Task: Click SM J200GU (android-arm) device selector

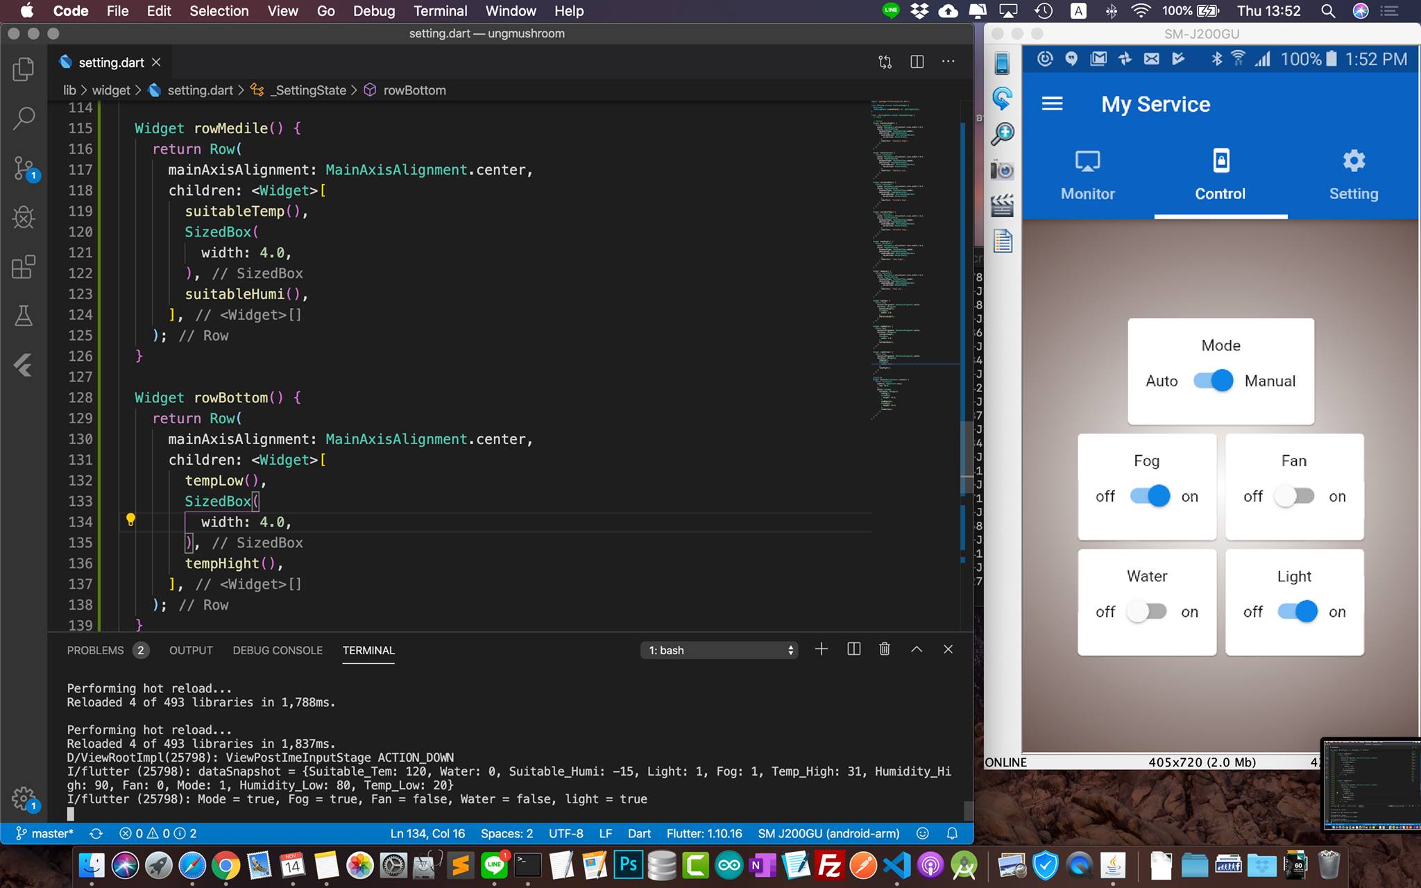Action: (x=828, y=833)
